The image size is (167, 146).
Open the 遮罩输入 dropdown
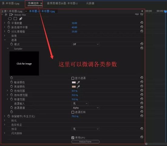point(80,103)
